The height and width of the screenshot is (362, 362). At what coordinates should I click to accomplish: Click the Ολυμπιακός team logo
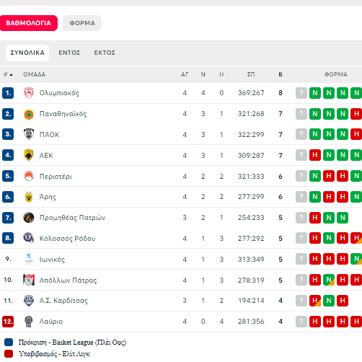click(29, 93)
